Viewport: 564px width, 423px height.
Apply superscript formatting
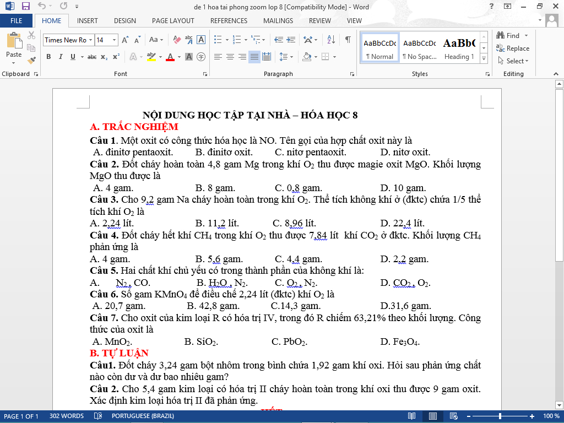[116, 57]
